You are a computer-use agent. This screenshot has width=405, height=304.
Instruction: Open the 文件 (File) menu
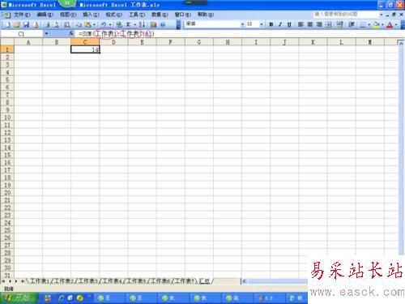coord(22,15)
